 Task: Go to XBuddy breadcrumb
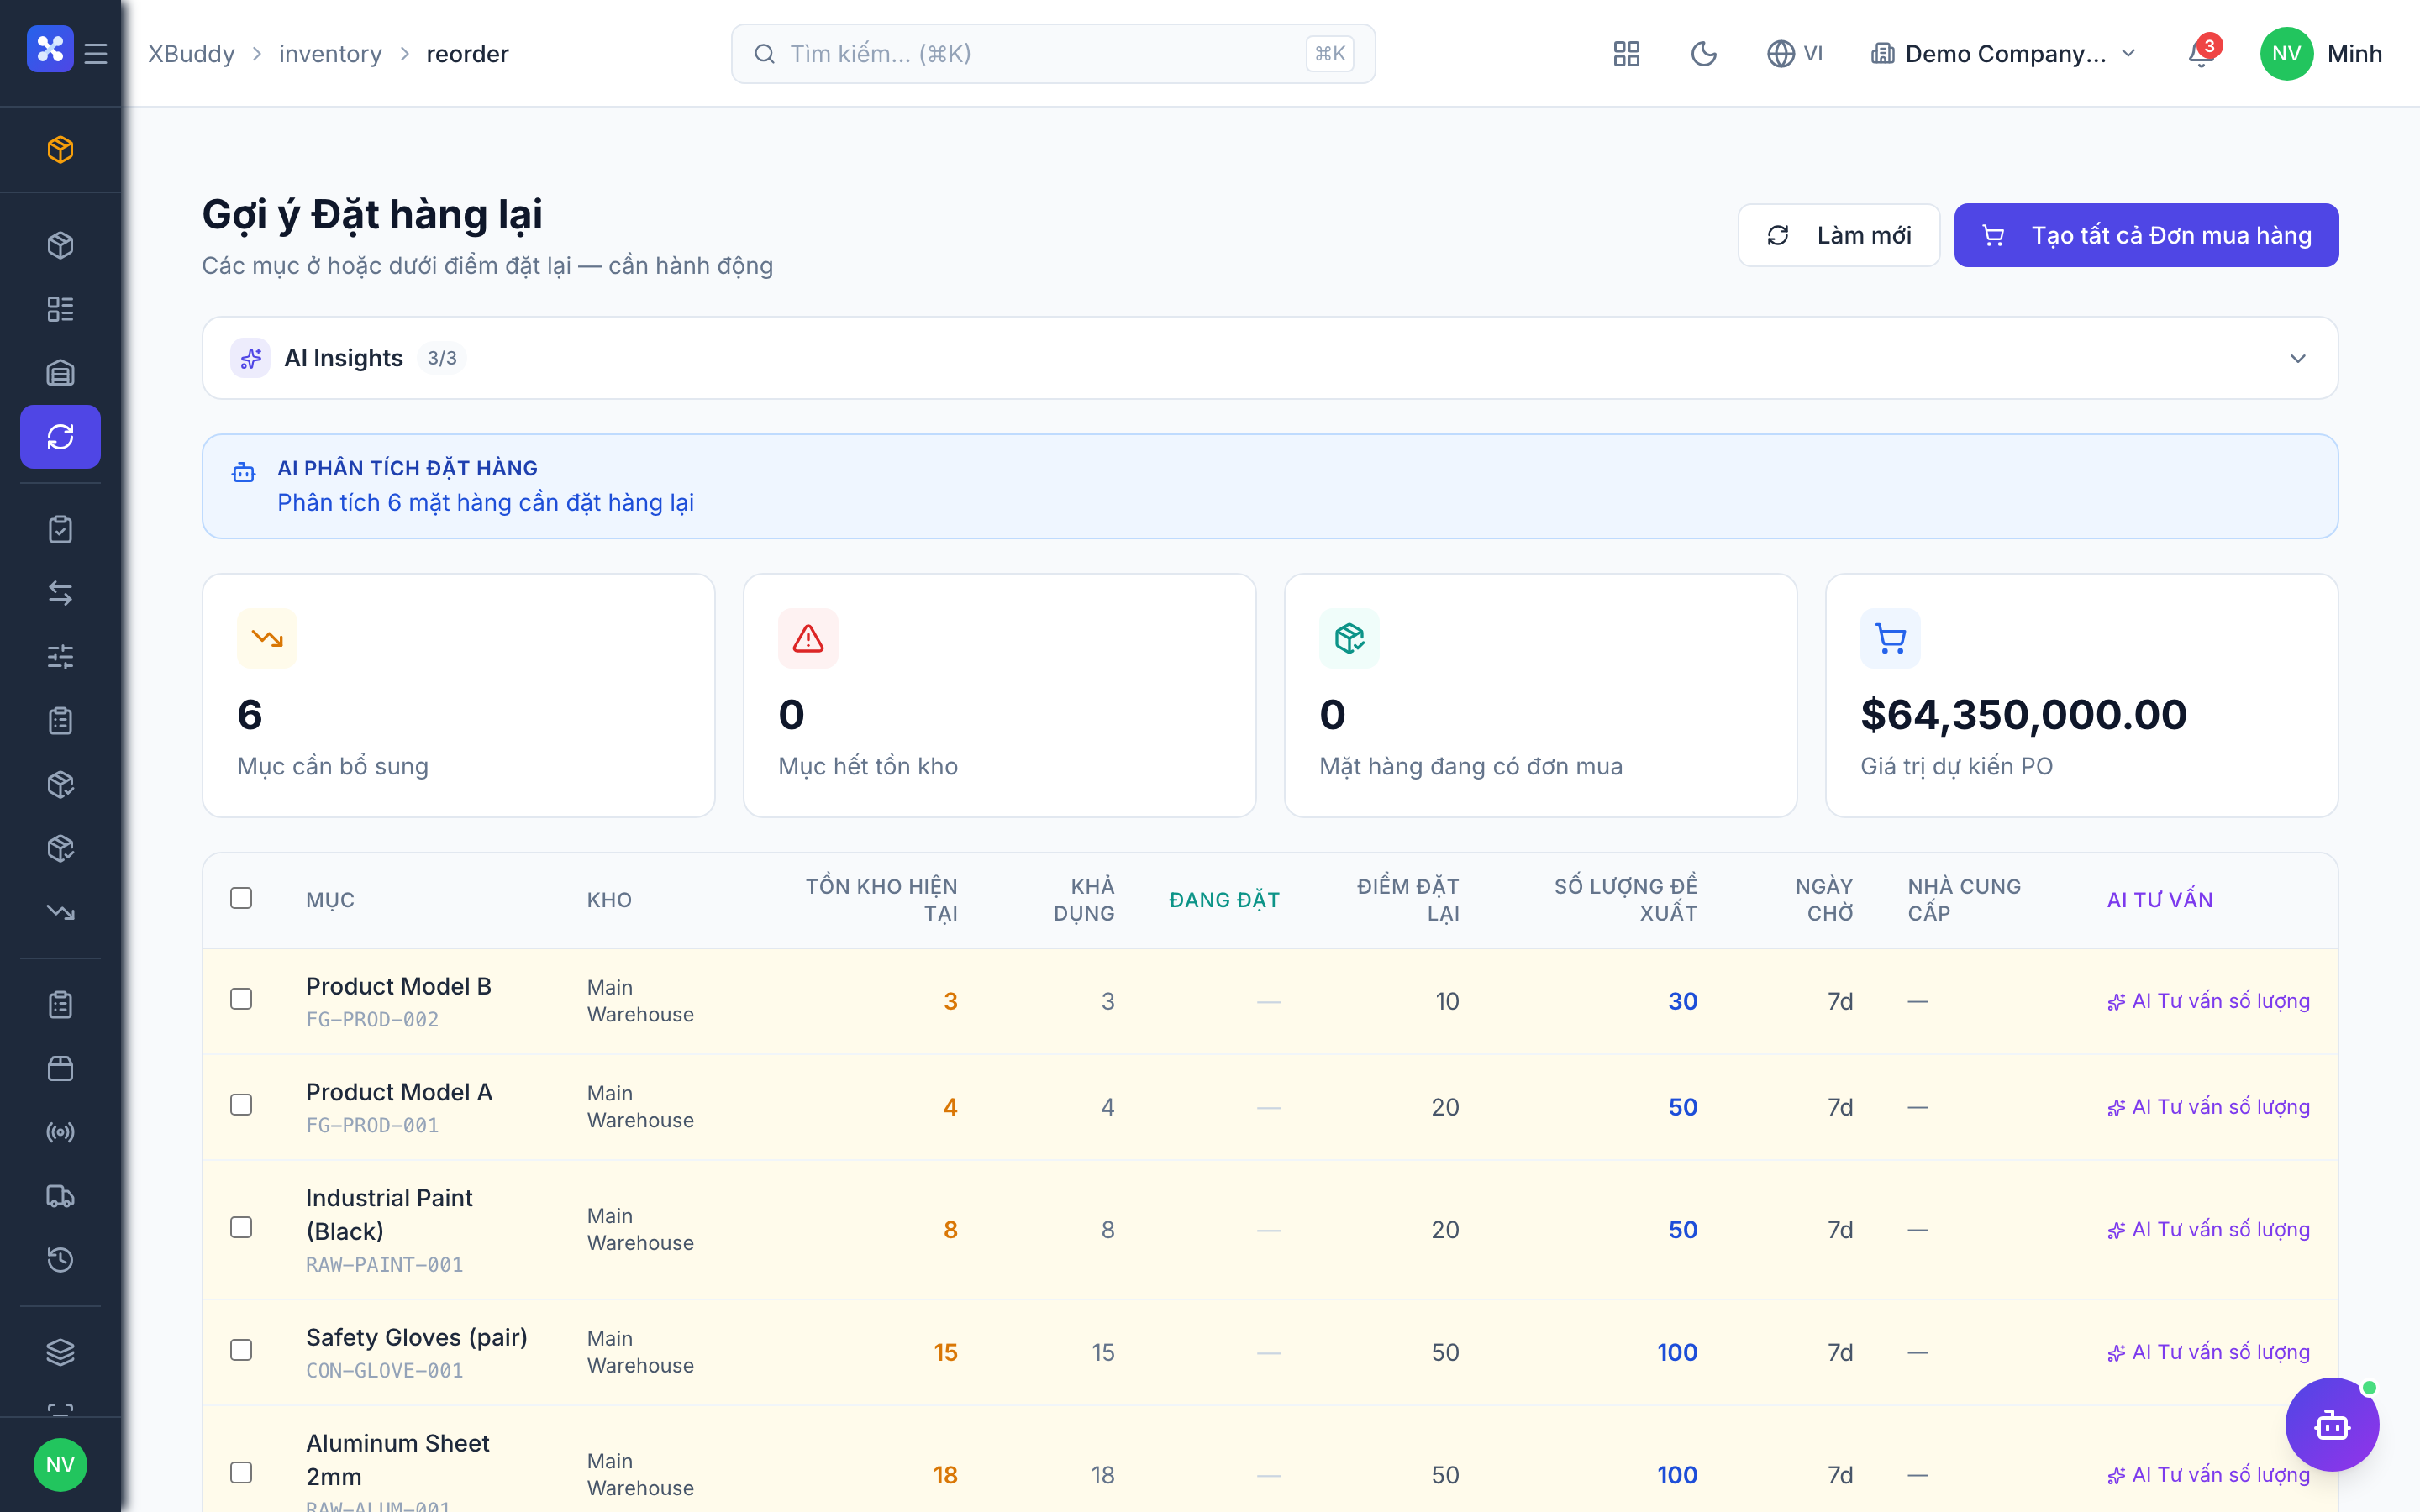coord(192,54)
